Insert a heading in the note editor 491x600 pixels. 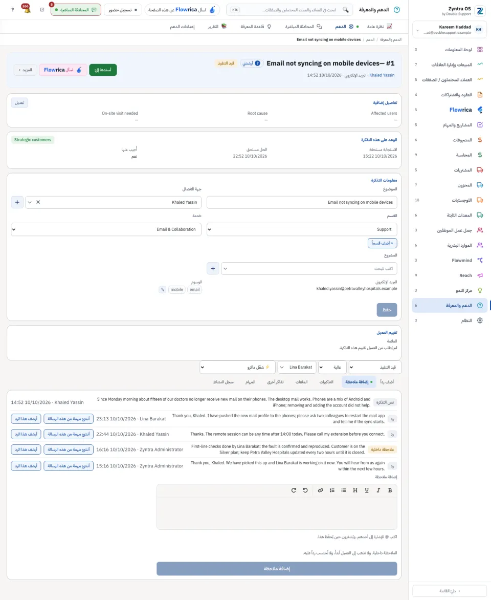[x=355, y=490]
